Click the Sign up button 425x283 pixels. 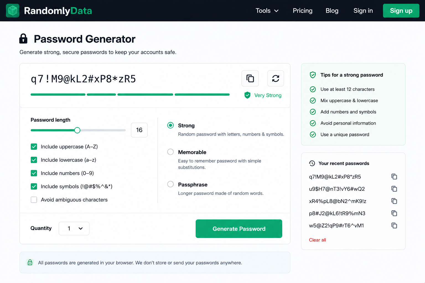pyautogui.click(x=401, y=11)
